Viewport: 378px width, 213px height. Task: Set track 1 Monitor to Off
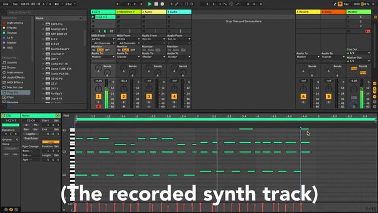point(107,50)
